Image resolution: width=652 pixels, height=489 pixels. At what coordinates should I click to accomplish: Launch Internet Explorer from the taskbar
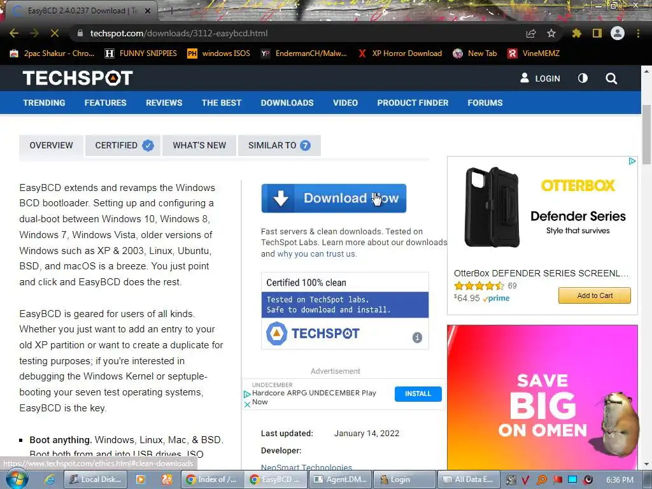[x=50, y=479]
